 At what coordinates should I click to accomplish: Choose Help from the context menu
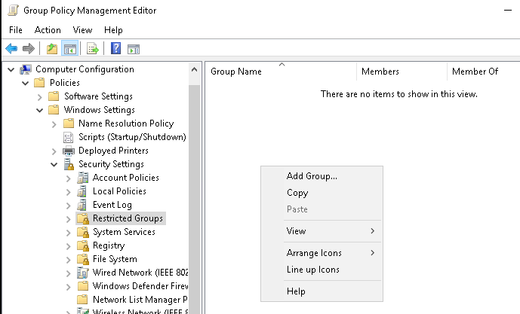pyautogui.click(x=322, y=291)
